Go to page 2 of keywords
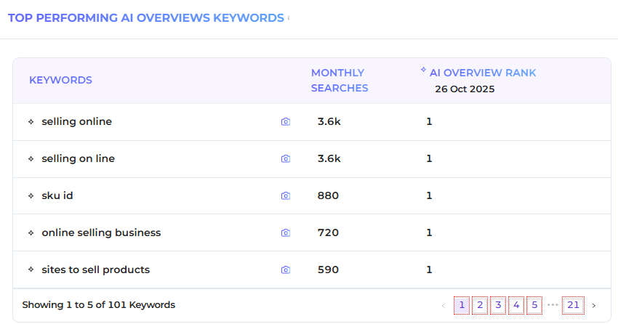 point(480,305)
